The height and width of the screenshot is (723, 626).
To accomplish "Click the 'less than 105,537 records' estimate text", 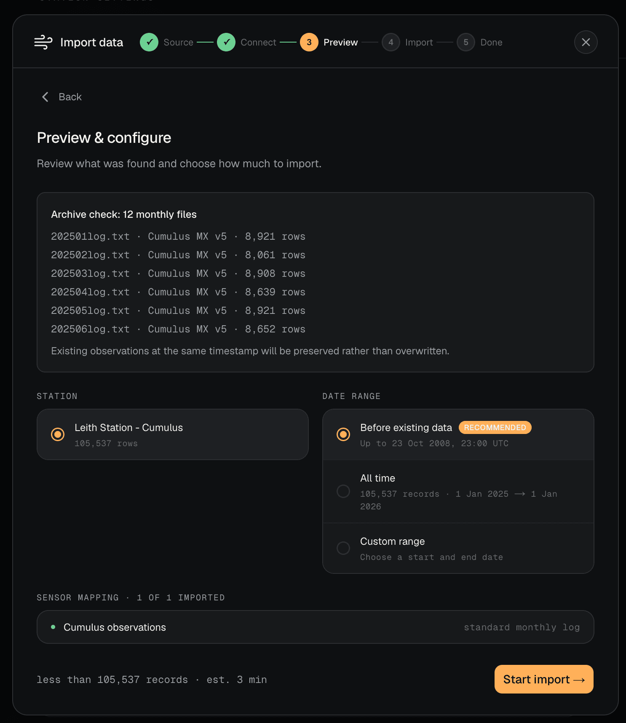I will pos(112,680).
